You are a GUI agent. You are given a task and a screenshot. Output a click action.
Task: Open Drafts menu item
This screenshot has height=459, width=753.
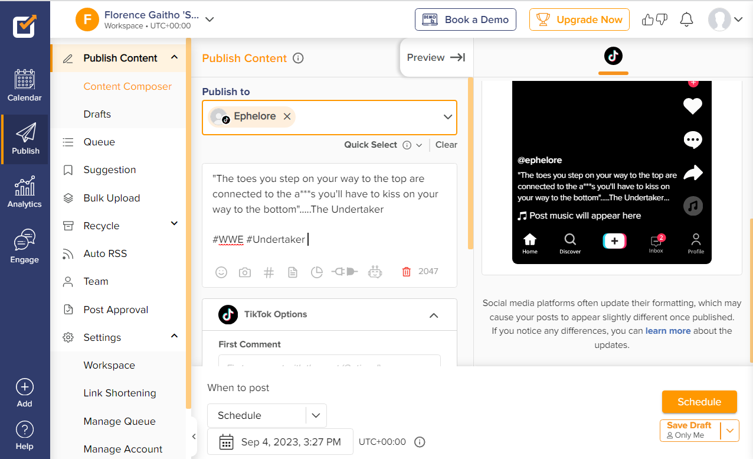click(x=97, y=114)
